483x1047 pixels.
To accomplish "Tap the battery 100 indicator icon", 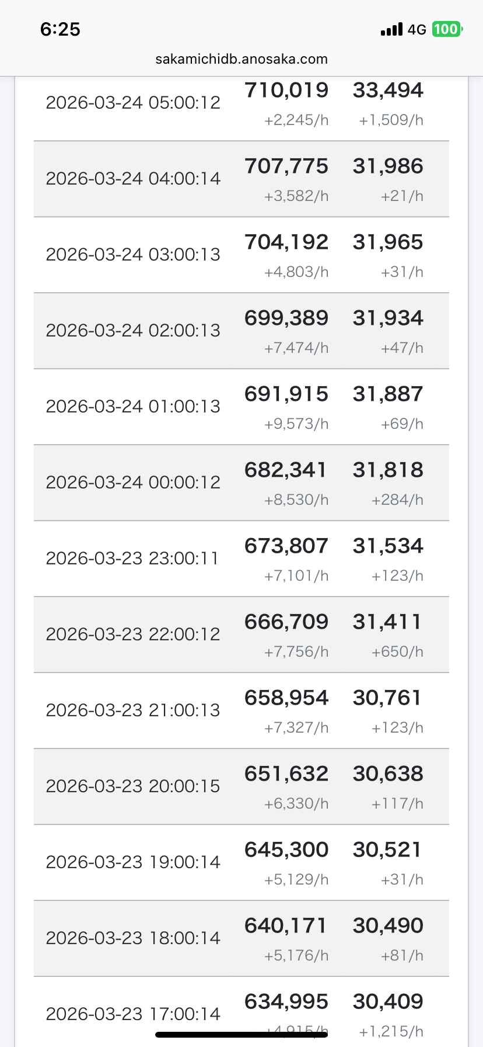I will pos(447,29).
